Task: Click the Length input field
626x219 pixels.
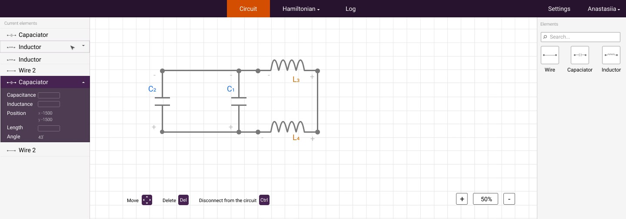Action: (49, 128)
